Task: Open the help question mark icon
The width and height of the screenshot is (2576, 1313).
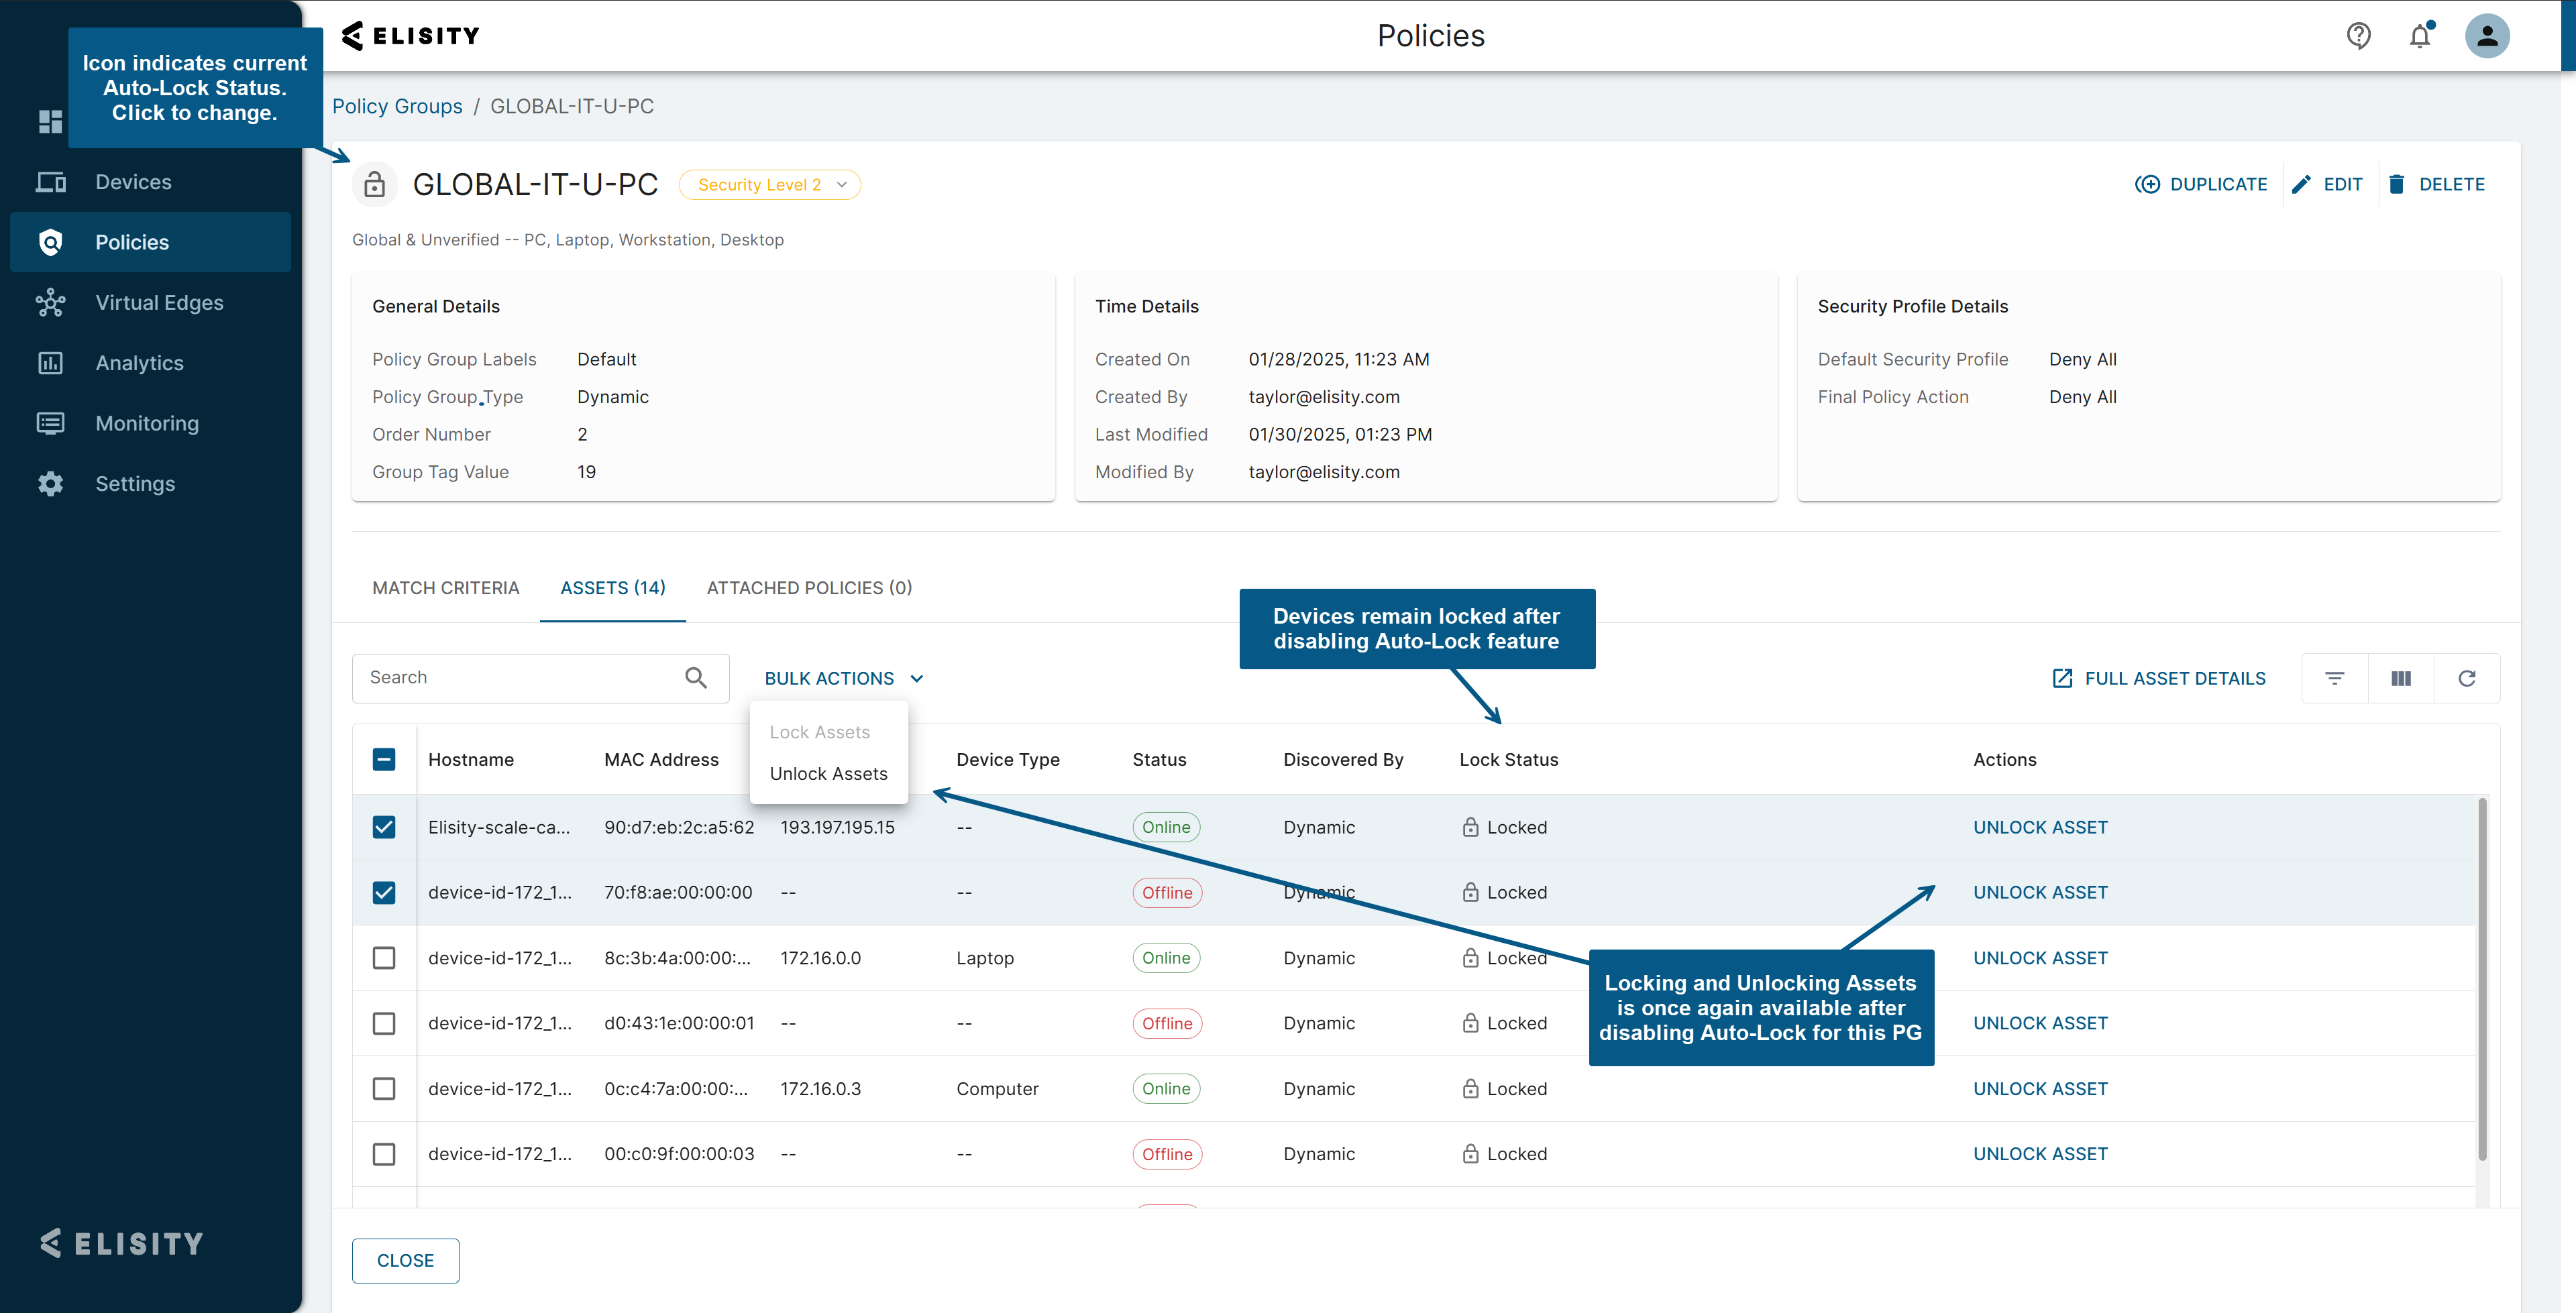Action: 2358,36
